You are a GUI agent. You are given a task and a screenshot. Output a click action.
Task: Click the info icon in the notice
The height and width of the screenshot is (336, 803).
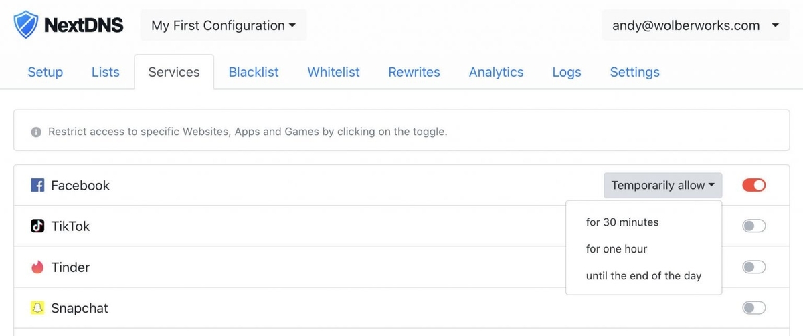point(36,132)
